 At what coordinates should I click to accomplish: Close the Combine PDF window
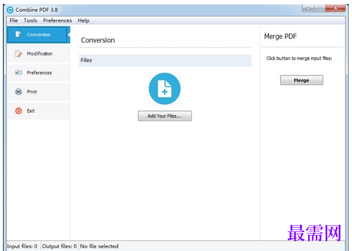tap(335, 8)
